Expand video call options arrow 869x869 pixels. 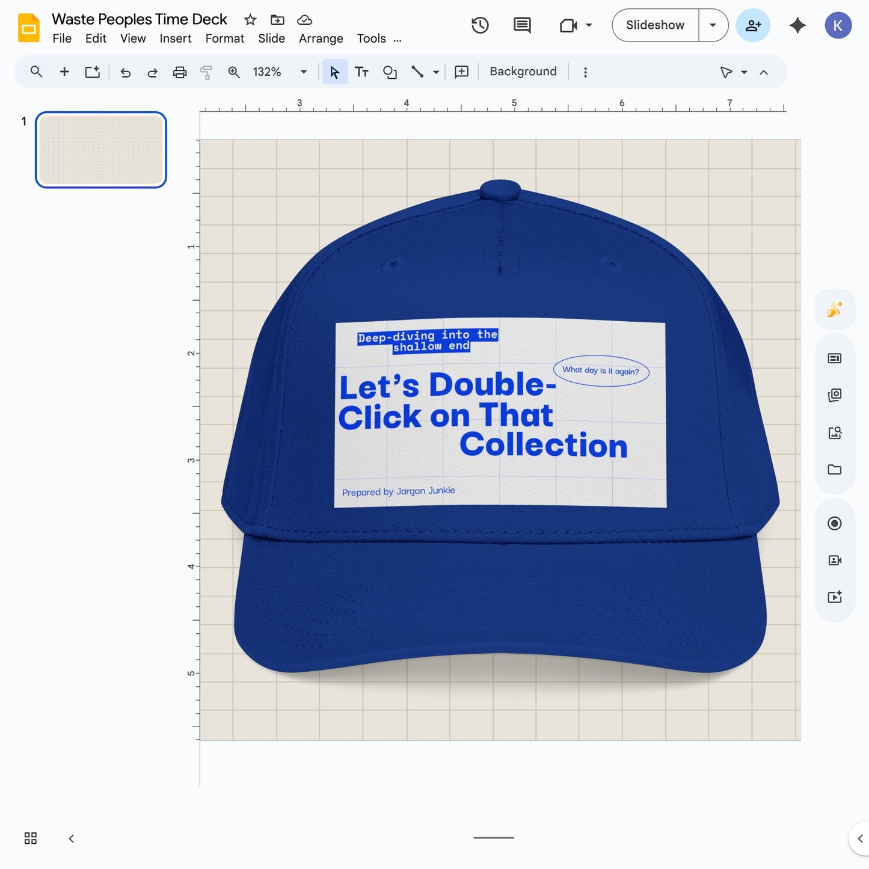(x=589, y=25)
